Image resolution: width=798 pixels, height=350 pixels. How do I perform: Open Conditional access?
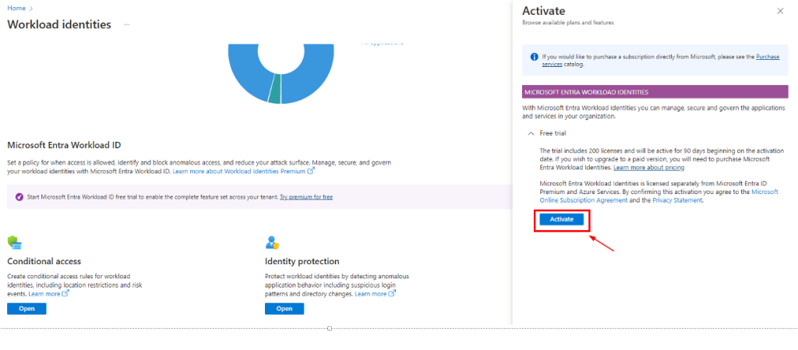click(x=26, y=309)
